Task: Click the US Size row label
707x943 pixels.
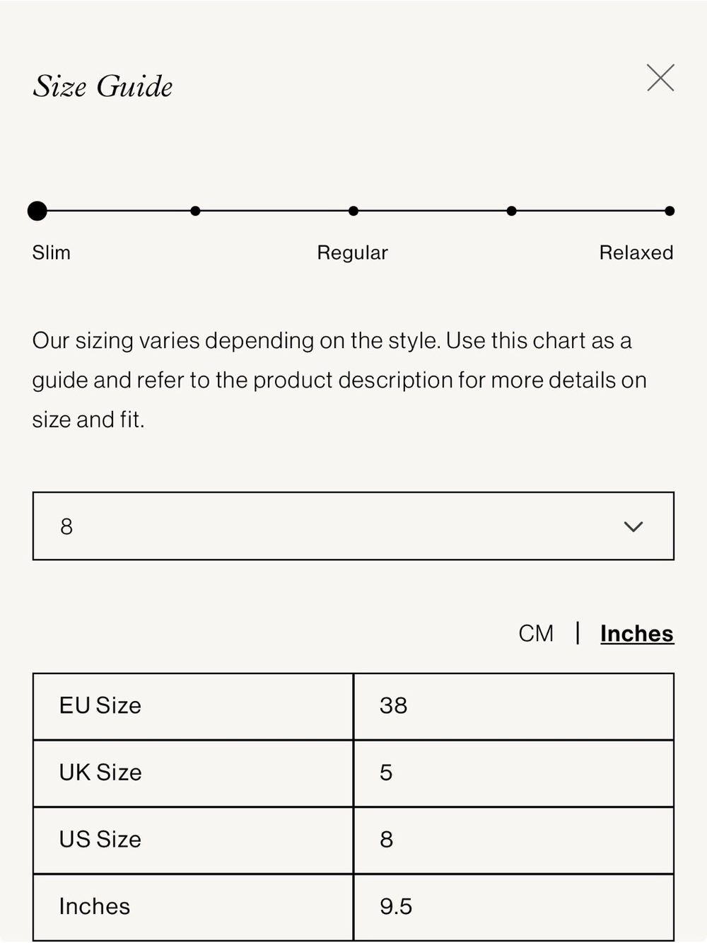Action: [x=100, y=840]
